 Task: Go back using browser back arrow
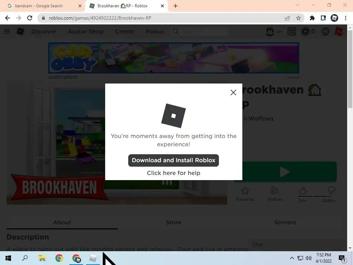[8, 18]
